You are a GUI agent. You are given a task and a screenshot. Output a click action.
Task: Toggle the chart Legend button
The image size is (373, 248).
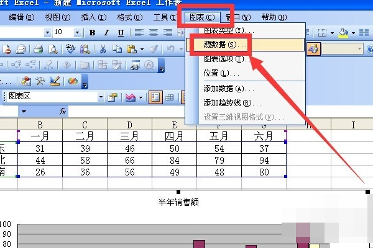(155, 97)
